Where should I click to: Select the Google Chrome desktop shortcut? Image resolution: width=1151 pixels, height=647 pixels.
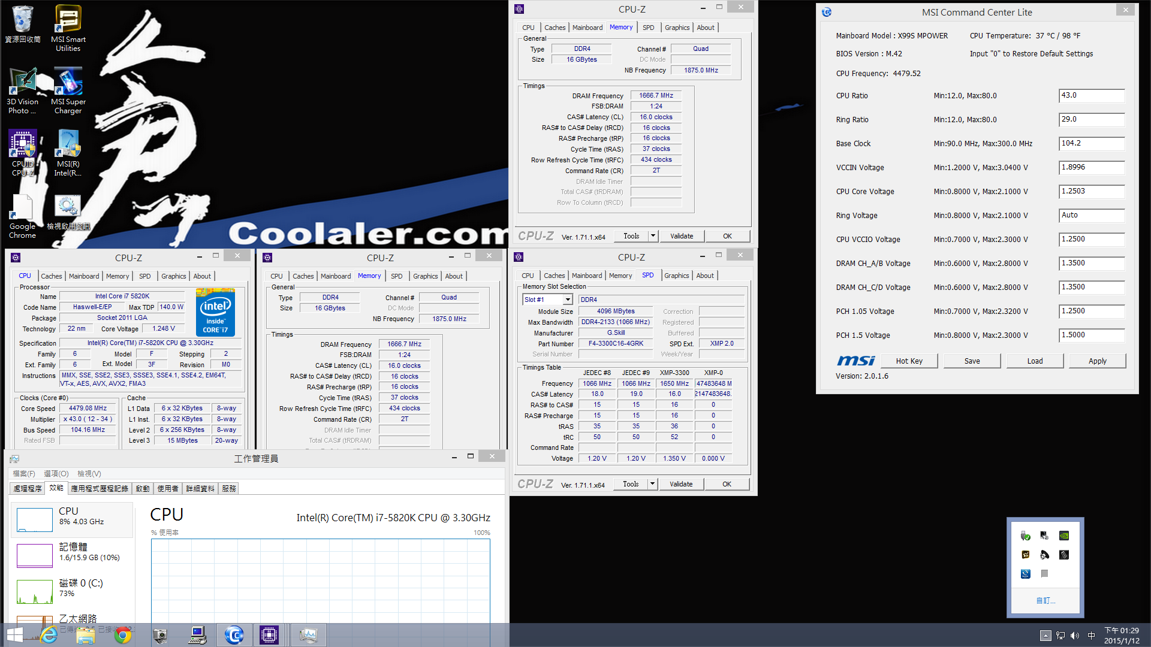tap(22, 215)
